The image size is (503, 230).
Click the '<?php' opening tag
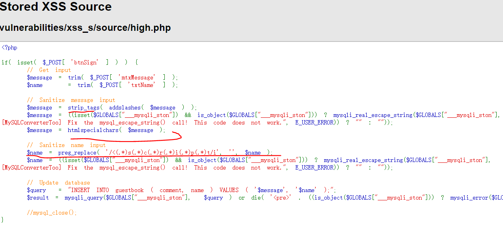[x=9, y=47]
